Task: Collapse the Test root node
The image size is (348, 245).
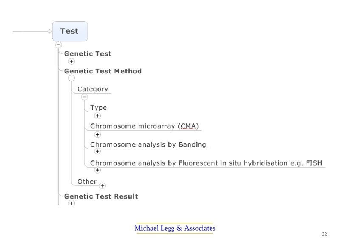Action: click(58, 45)
